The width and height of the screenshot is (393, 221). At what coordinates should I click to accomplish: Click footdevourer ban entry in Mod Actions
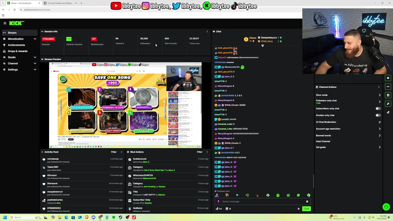(x=168, y=160)
